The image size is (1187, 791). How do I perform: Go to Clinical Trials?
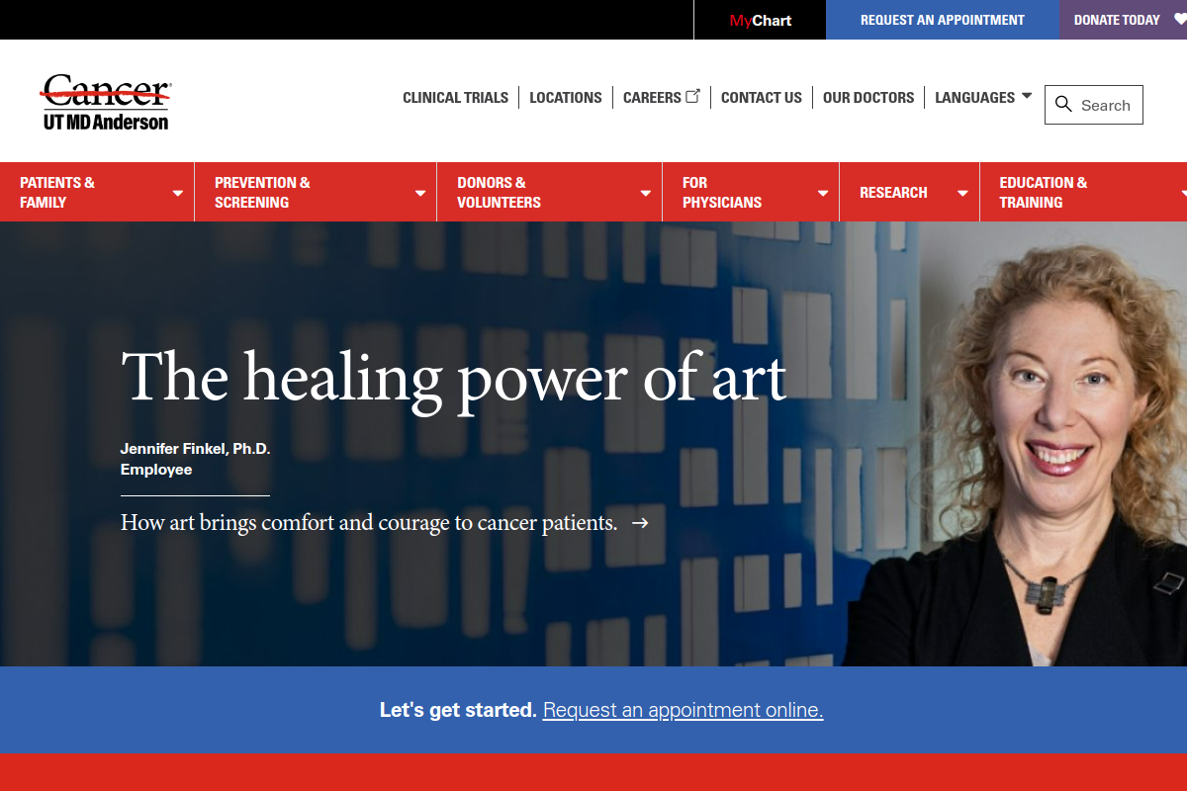455,97
